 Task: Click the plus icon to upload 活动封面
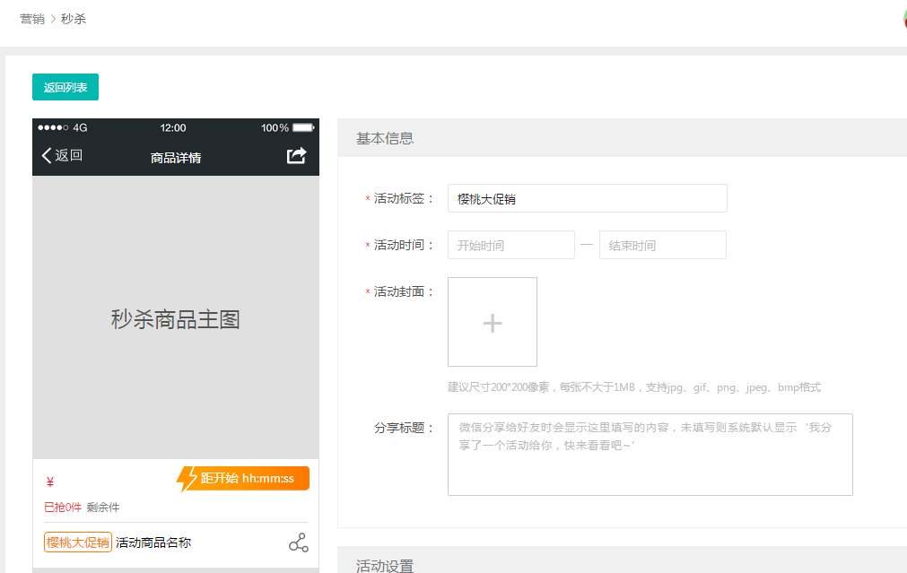(x=493, y=323)
